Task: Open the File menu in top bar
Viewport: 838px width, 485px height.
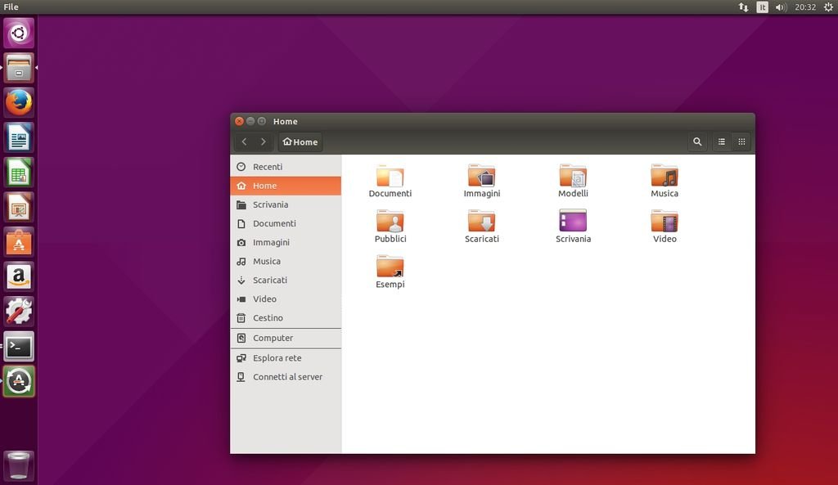Action: [11, 7]
